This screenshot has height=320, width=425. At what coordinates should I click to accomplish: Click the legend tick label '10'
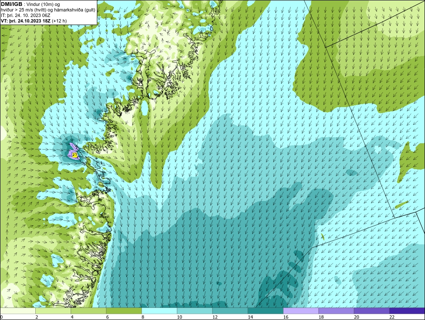[x=179, y=317]
